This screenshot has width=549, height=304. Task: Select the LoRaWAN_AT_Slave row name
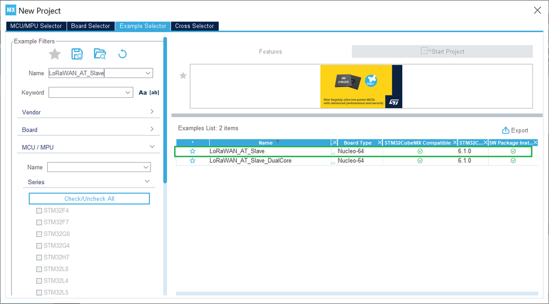pos(237,151)
